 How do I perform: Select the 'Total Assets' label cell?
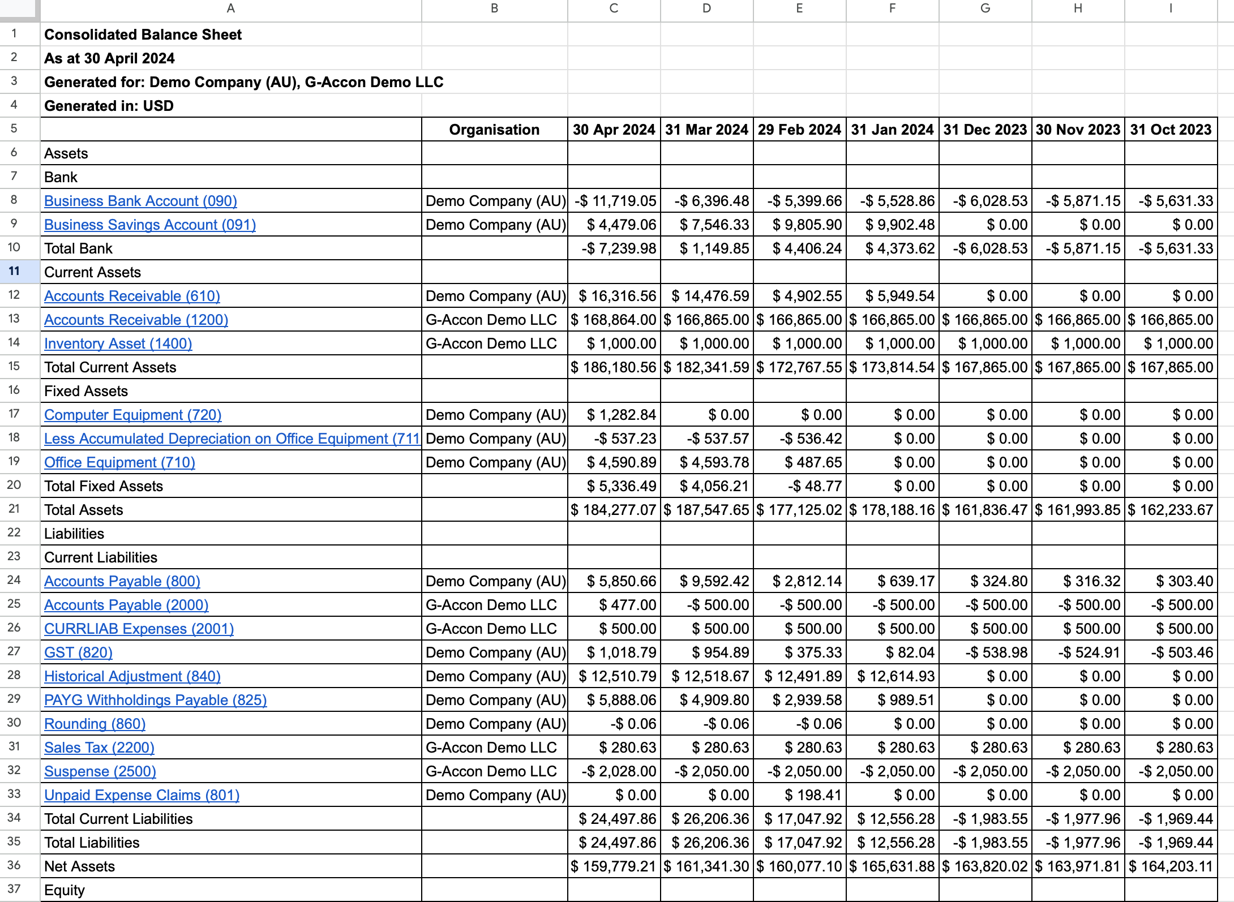pyautogui.click(x=231, y=510)
